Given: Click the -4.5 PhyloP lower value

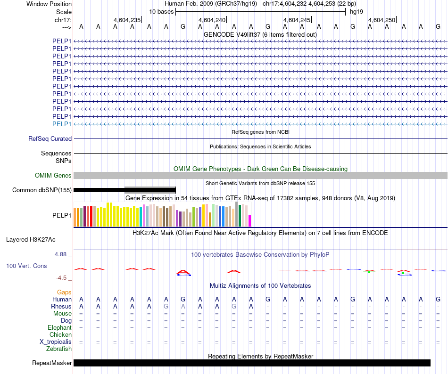Looking at the screenshot, I should point(61,278).
